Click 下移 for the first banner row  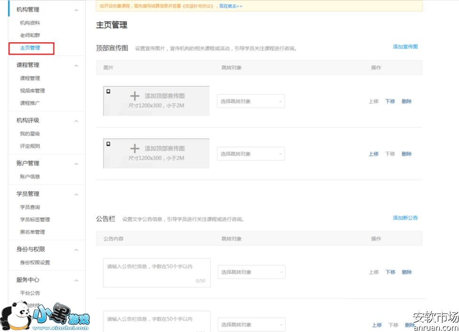(x=390, y=101)
